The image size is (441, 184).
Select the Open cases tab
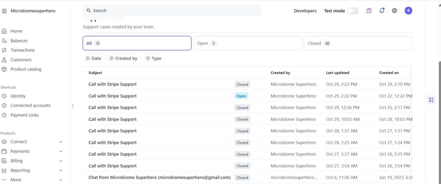point(247,43)
